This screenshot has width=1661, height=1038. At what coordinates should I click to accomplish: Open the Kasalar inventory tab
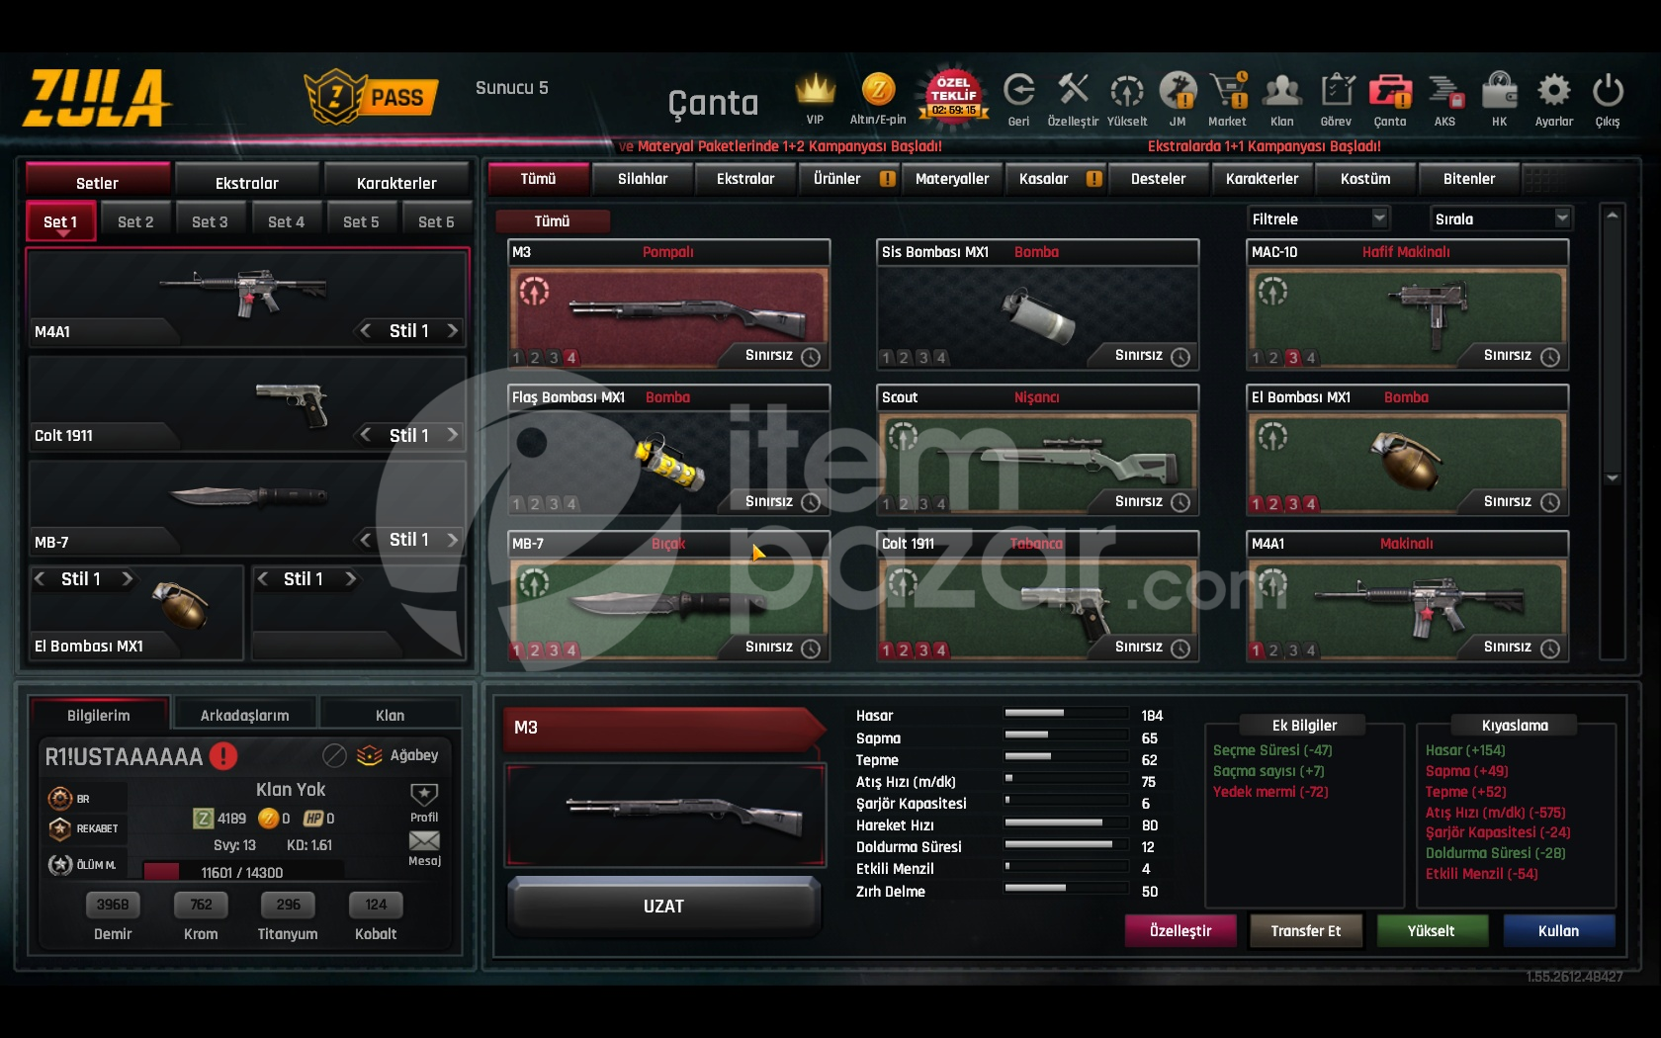[x=1054, y=179]
